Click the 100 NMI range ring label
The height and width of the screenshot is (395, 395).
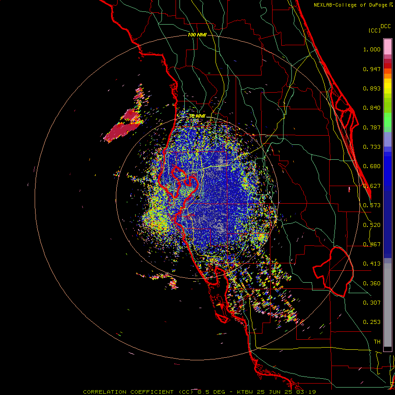point(197,35)
